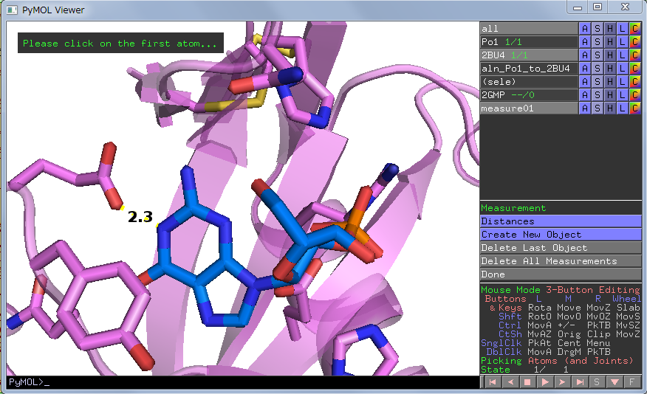Click the stop playback button

point(527,381)
